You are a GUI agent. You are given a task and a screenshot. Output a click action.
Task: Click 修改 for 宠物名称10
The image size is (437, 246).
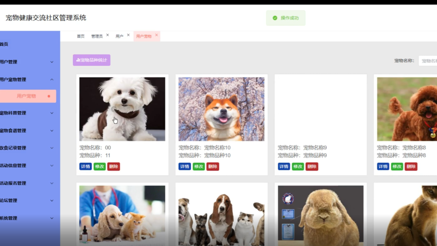click(199, 167)
